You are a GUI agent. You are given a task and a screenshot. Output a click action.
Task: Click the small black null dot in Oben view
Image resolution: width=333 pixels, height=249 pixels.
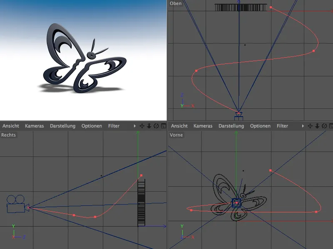click(x=245, y=45)
